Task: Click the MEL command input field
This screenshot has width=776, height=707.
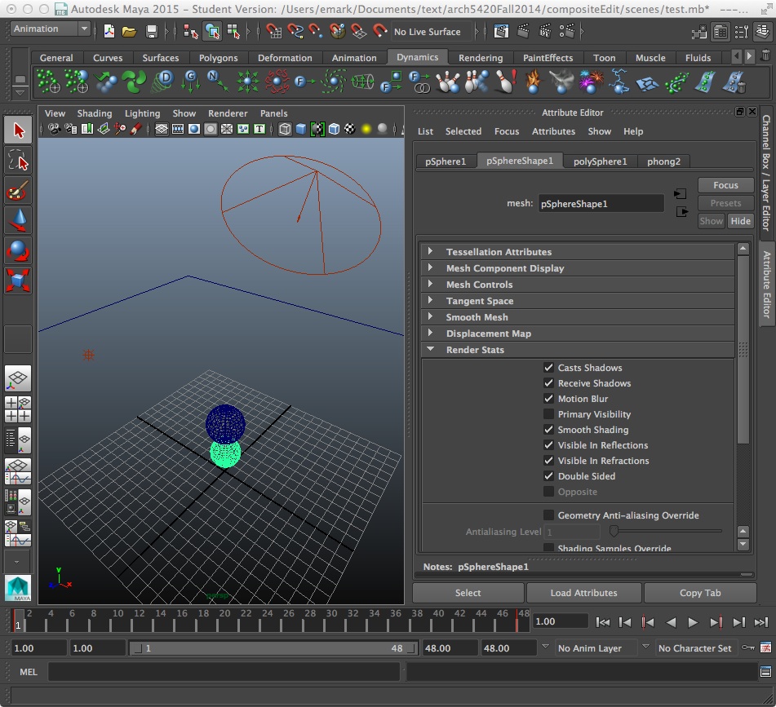Action: tap(224, 671)
